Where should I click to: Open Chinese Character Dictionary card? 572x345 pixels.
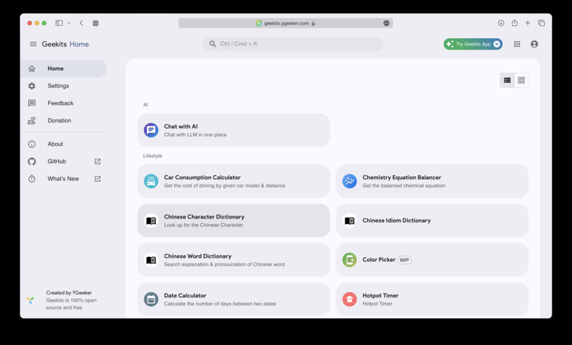point(234,220)
